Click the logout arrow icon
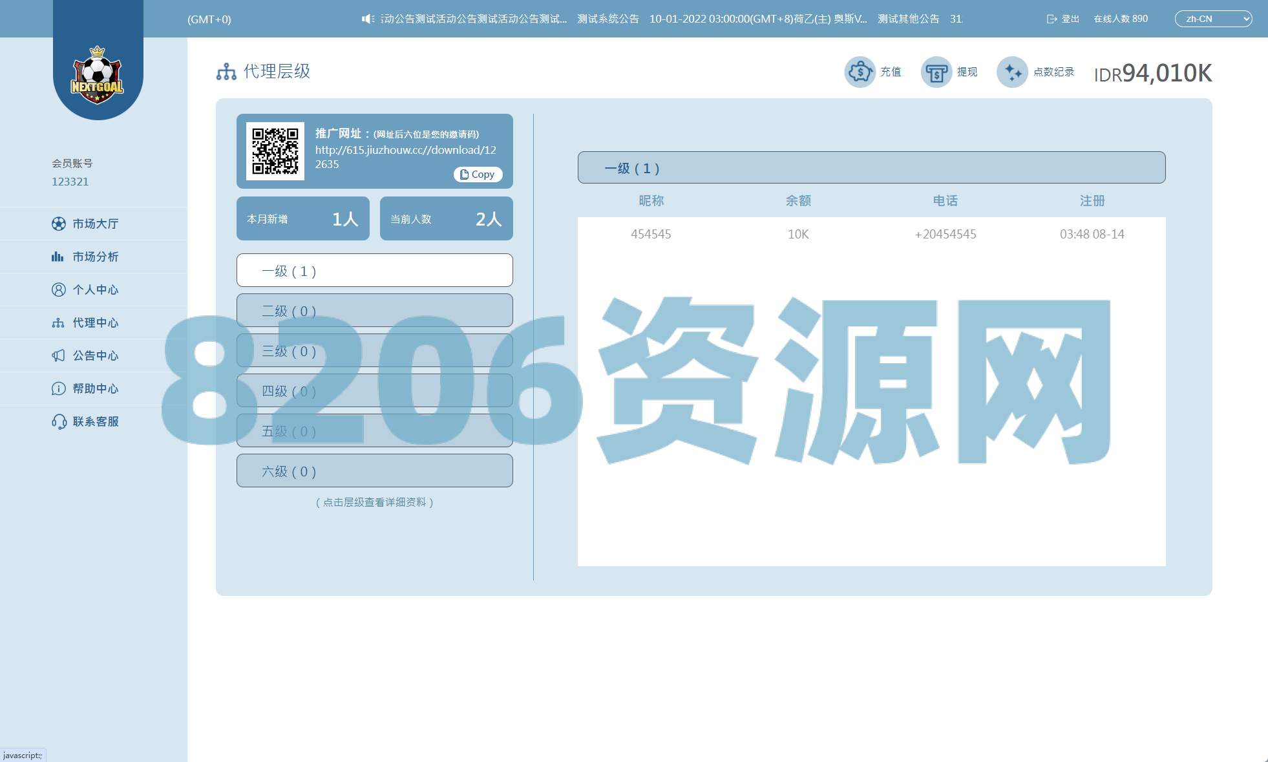The image size is (1268, 762). pyautogui.click(x=1051, y=19)
